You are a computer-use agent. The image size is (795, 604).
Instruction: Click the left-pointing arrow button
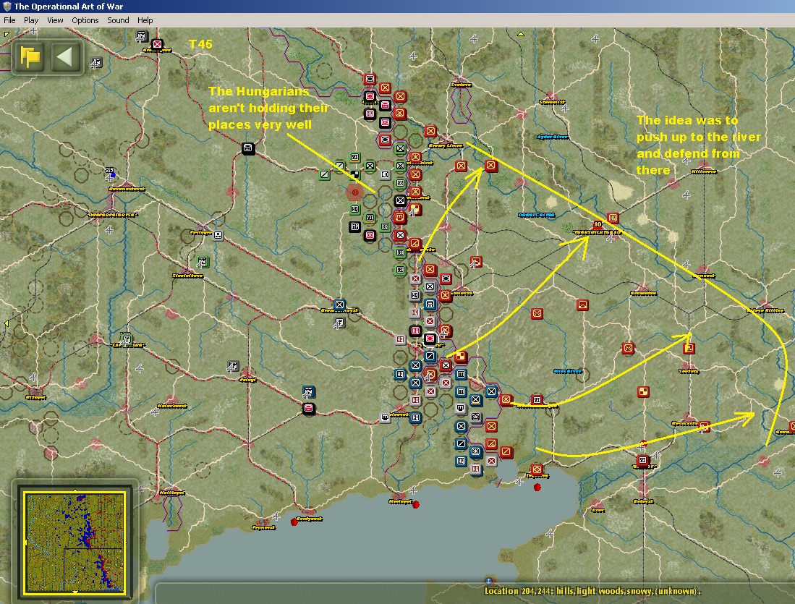coord(65,56)
